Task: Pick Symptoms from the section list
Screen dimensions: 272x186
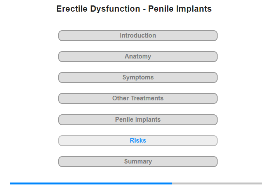Action: 138,77
